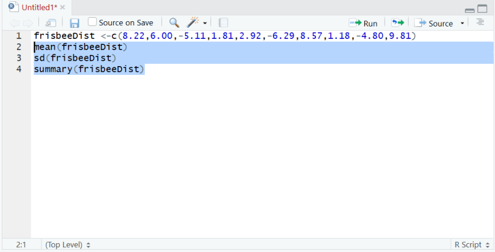495x252 pixels.
Task: Toggle the document outline icon
Action: pos(480,22)
